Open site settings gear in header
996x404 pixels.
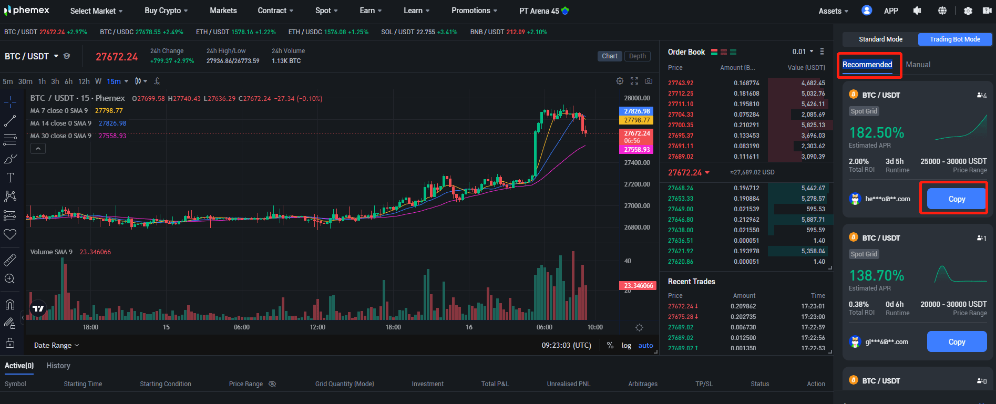pos(968,11)
